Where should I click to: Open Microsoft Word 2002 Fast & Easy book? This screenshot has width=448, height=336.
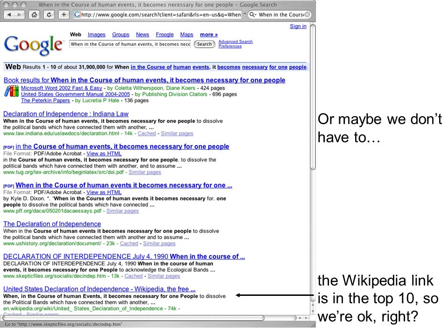(62, 88)
